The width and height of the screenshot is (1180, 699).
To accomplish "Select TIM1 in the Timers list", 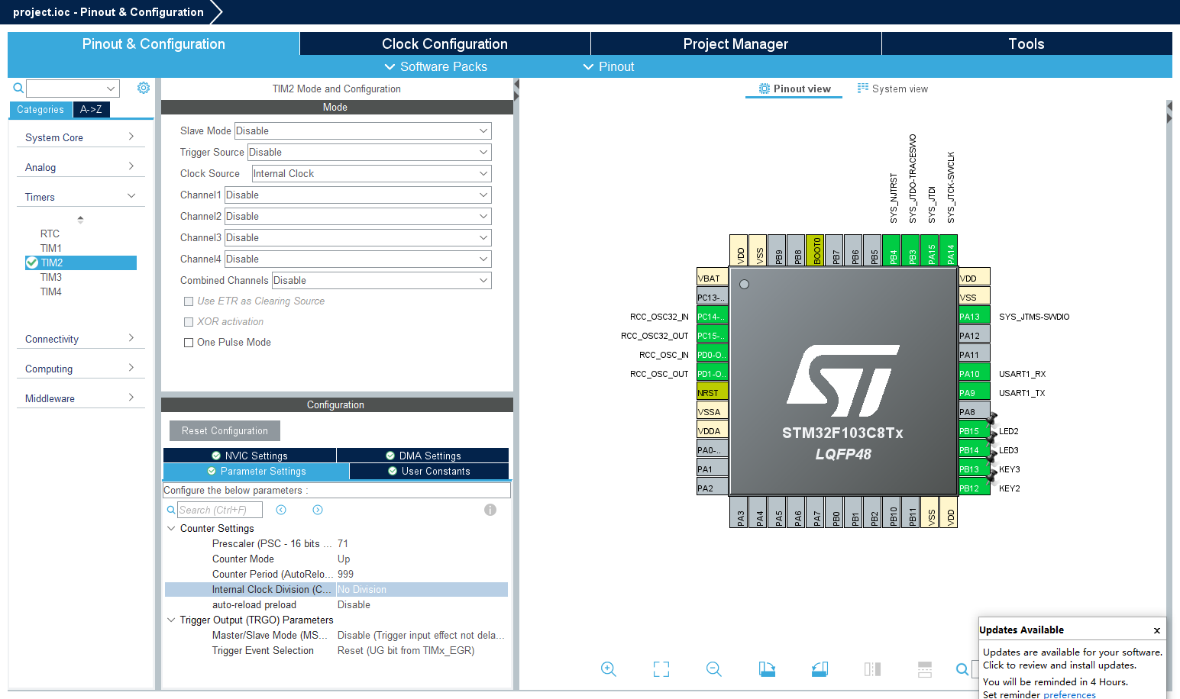I will tap(51, 248).
